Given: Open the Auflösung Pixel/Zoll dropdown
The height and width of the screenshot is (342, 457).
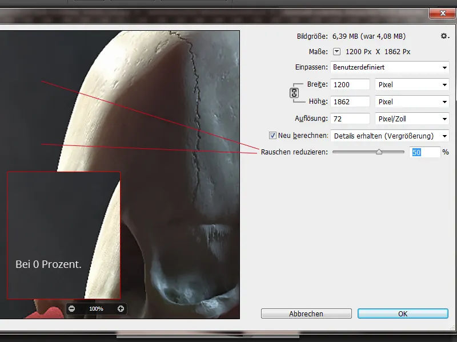Looking at the screenshot, I should click(412, 119).
